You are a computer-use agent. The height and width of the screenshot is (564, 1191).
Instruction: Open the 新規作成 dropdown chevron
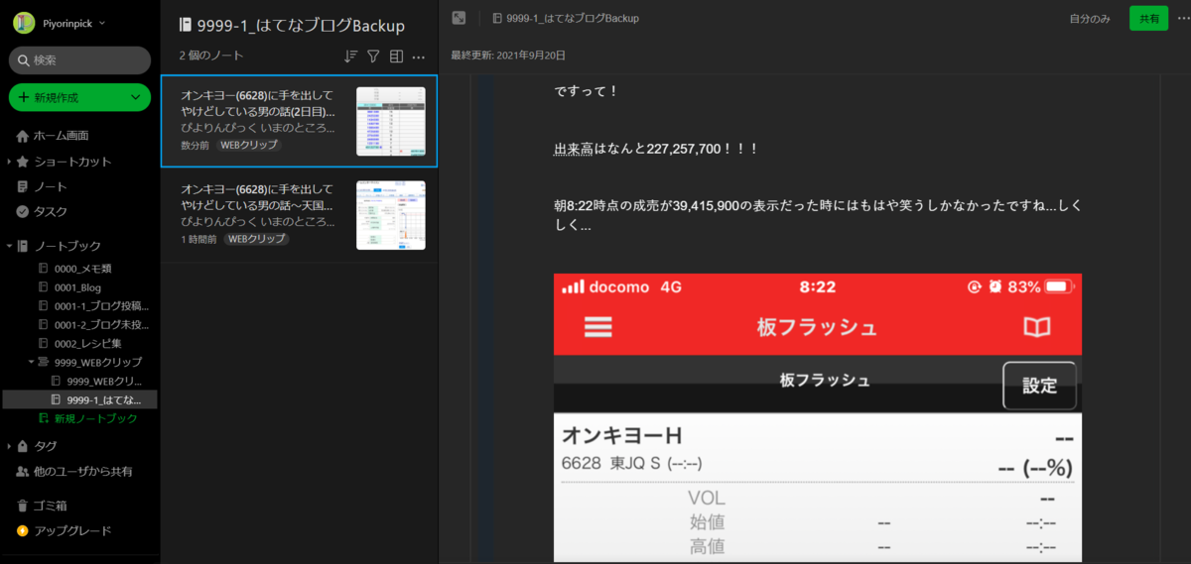[136, 97]
